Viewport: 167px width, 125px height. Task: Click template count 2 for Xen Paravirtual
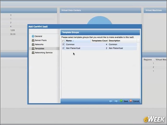pos(106,48)
